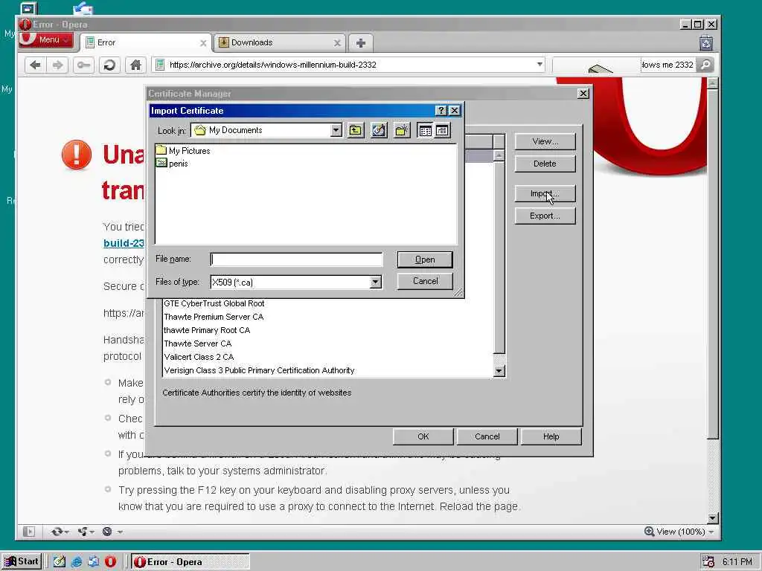Switch to the Error tab
The image size is (762, 571).
click(147, 42)
